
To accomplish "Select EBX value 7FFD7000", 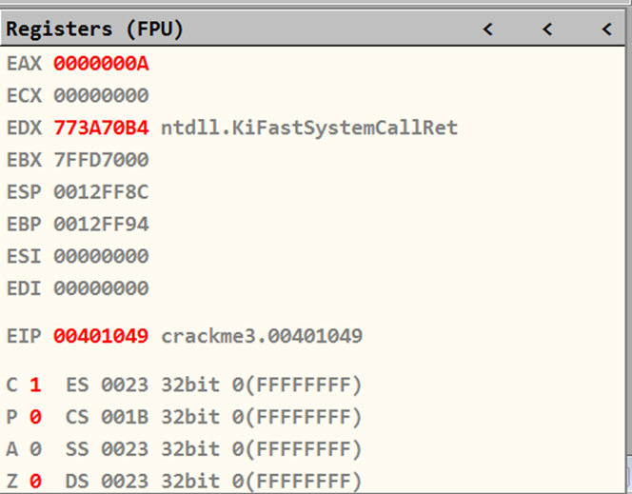I will [101, 160].
